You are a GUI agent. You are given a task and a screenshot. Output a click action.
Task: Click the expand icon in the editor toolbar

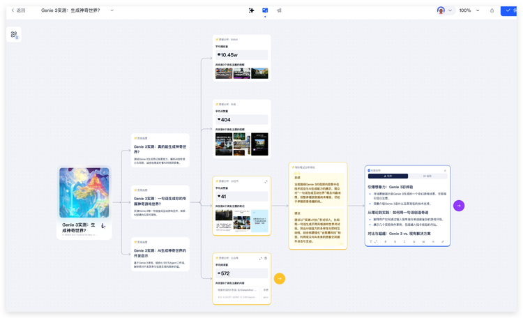376,241
